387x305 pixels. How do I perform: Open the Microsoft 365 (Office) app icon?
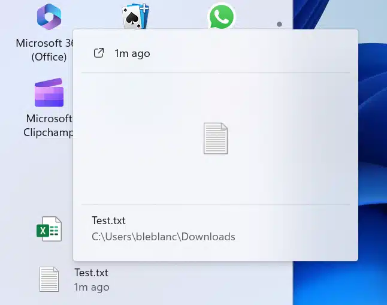point(49,16)
